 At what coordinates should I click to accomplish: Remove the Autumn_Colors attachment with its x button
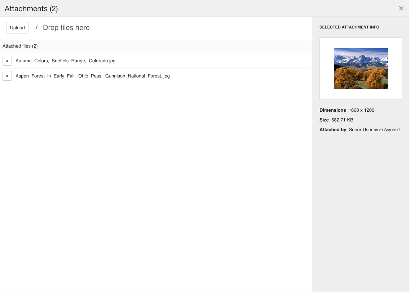tap(7, 61)
